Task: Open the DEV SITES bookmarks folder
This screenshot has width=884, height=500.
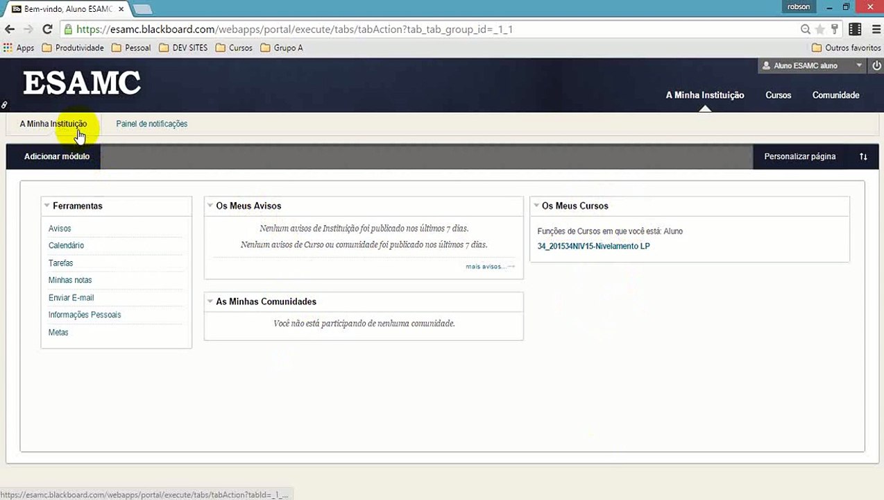Action: click(x=183, y=48)
